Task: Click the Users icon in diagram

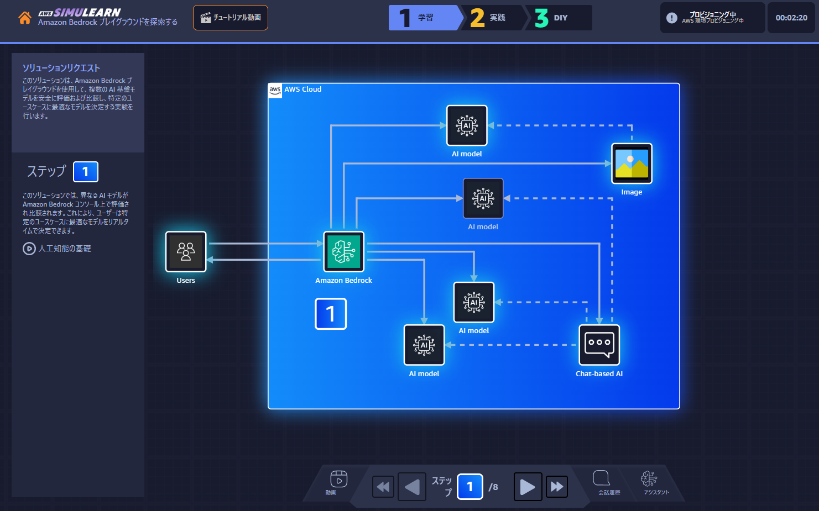Action: click(186, 251)
